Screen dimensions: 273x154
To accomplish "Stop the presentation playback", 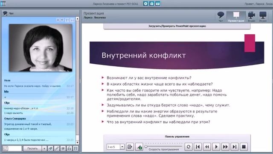I will pos(244,147).
